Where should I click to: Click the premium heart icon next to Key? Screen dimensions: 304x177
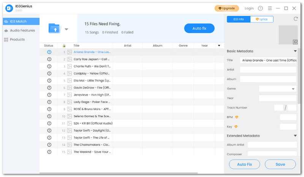236,127
